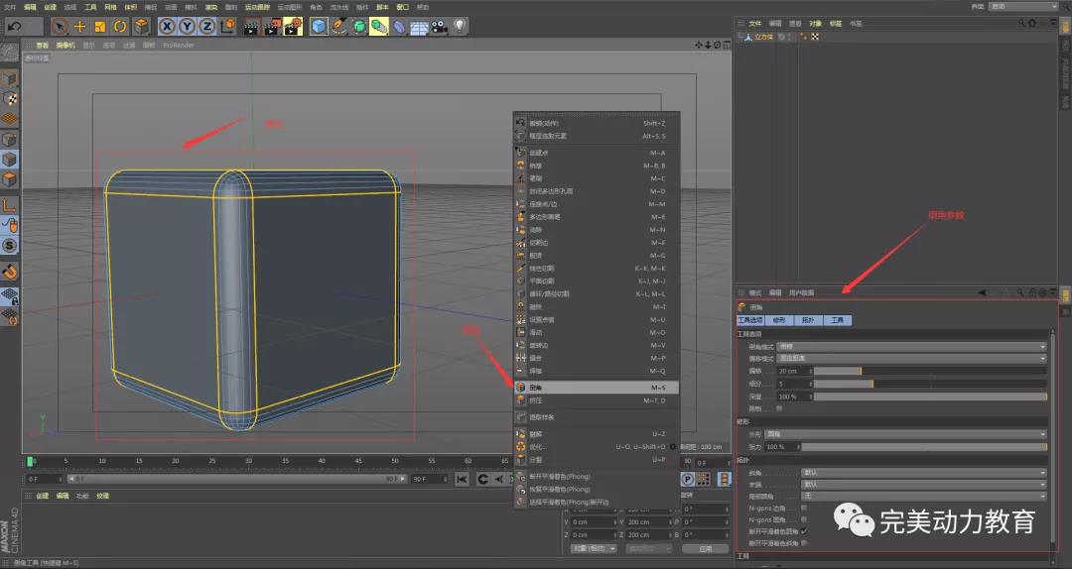Open the 斜角 dropdown set to 默认
Image resolution: width=1072 pixels, height=569 pixels.
923,473
